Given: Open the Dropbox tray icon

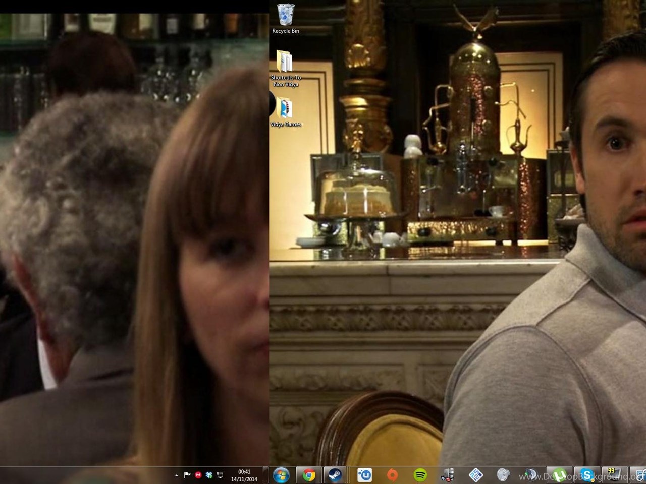Looking at the screenshot, I should pyautogui.click(x=209, y=475).
